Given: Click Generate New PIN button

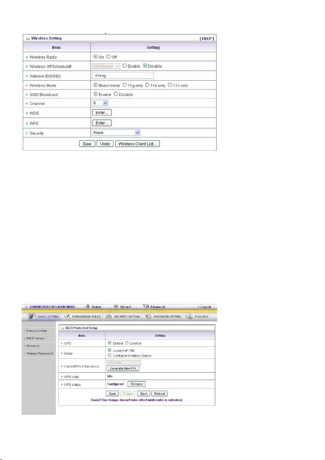Looking at the screenshot, I should [123, 368].
